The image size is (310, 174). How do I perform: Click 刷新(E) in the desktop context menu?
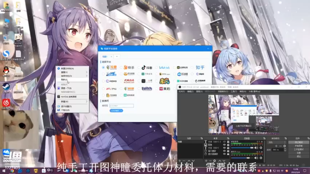72,80
